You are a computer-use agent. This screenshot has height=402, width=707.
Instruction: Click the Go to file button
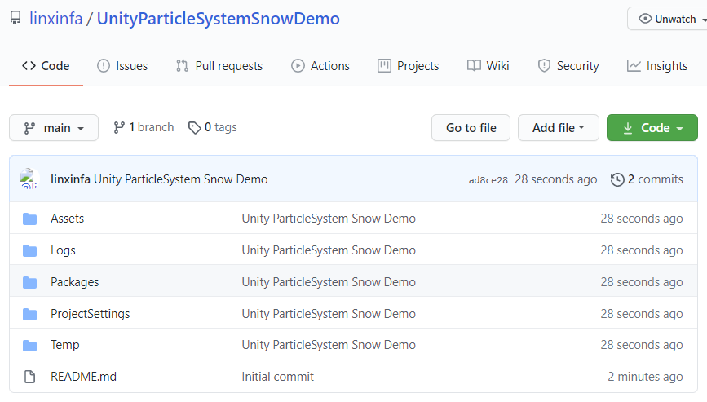[x=471, y=128]
